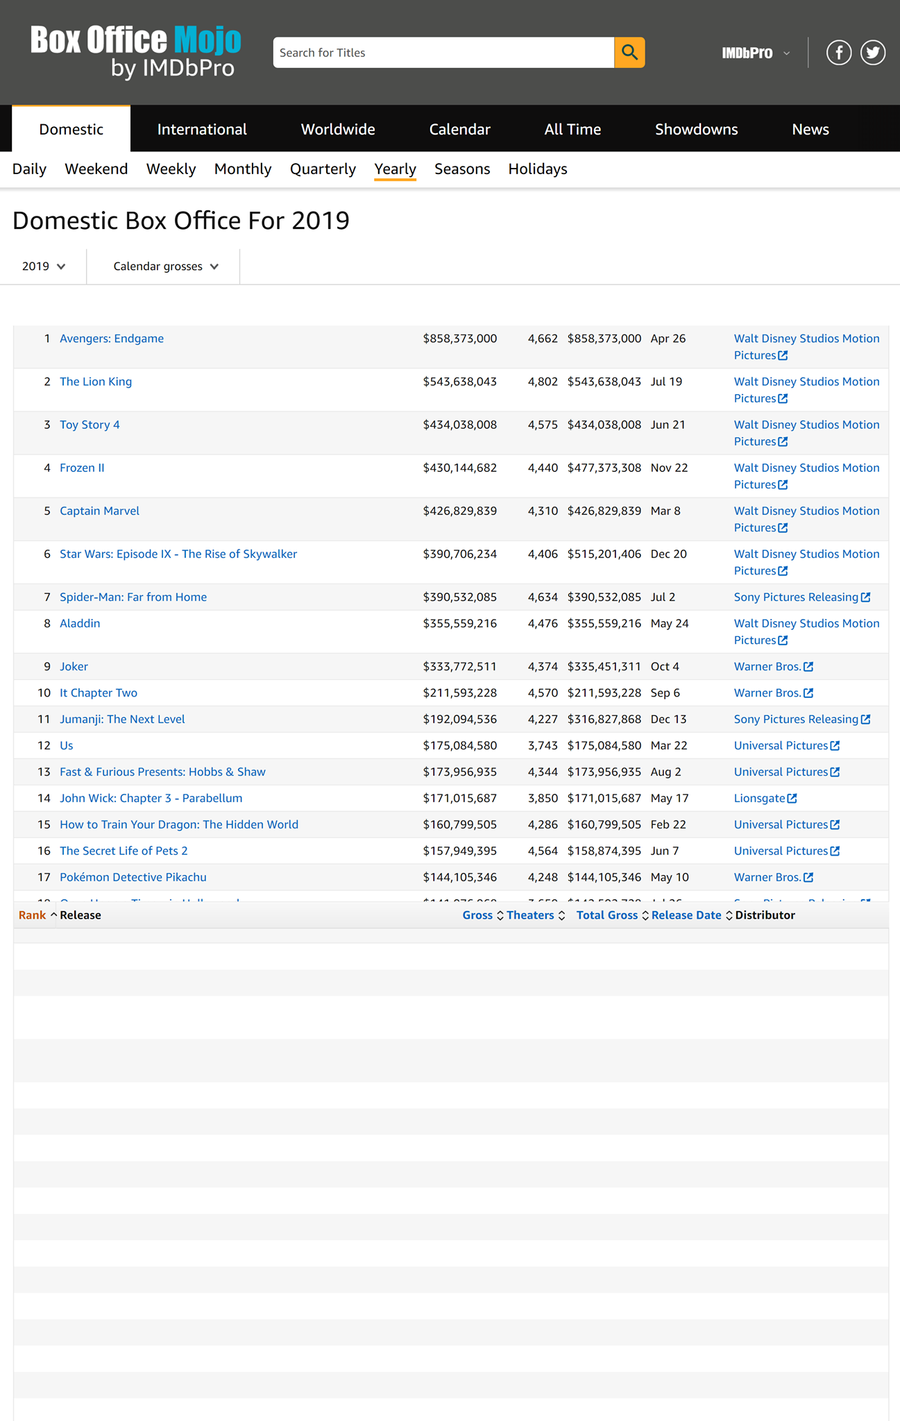Open Frozen II title link
The height and width of the screenshot is (1421, 900).
[x=82, y=468]
